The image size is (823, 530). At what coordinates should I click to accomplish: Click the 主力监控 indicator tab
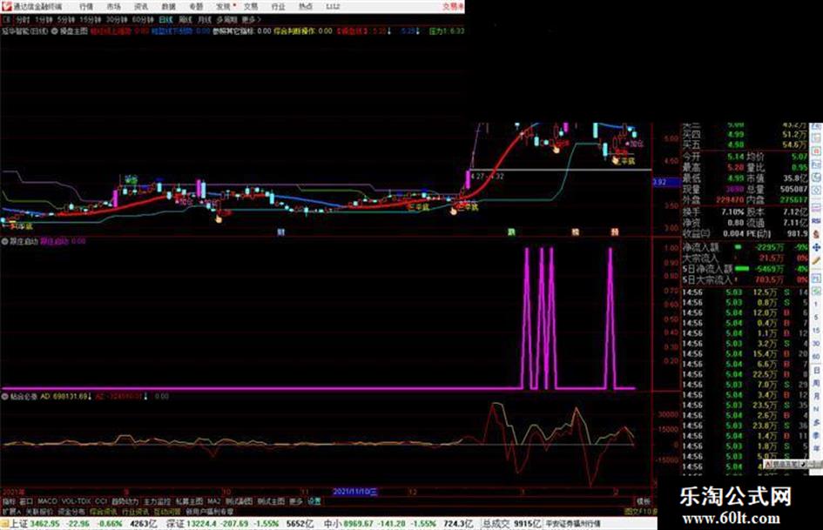[158, 501]
